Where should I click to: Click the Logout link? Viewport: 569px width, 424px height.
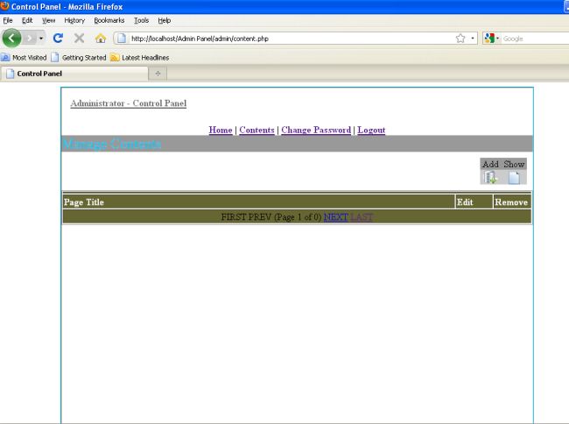pyautogui.click(x=371, y=130)
